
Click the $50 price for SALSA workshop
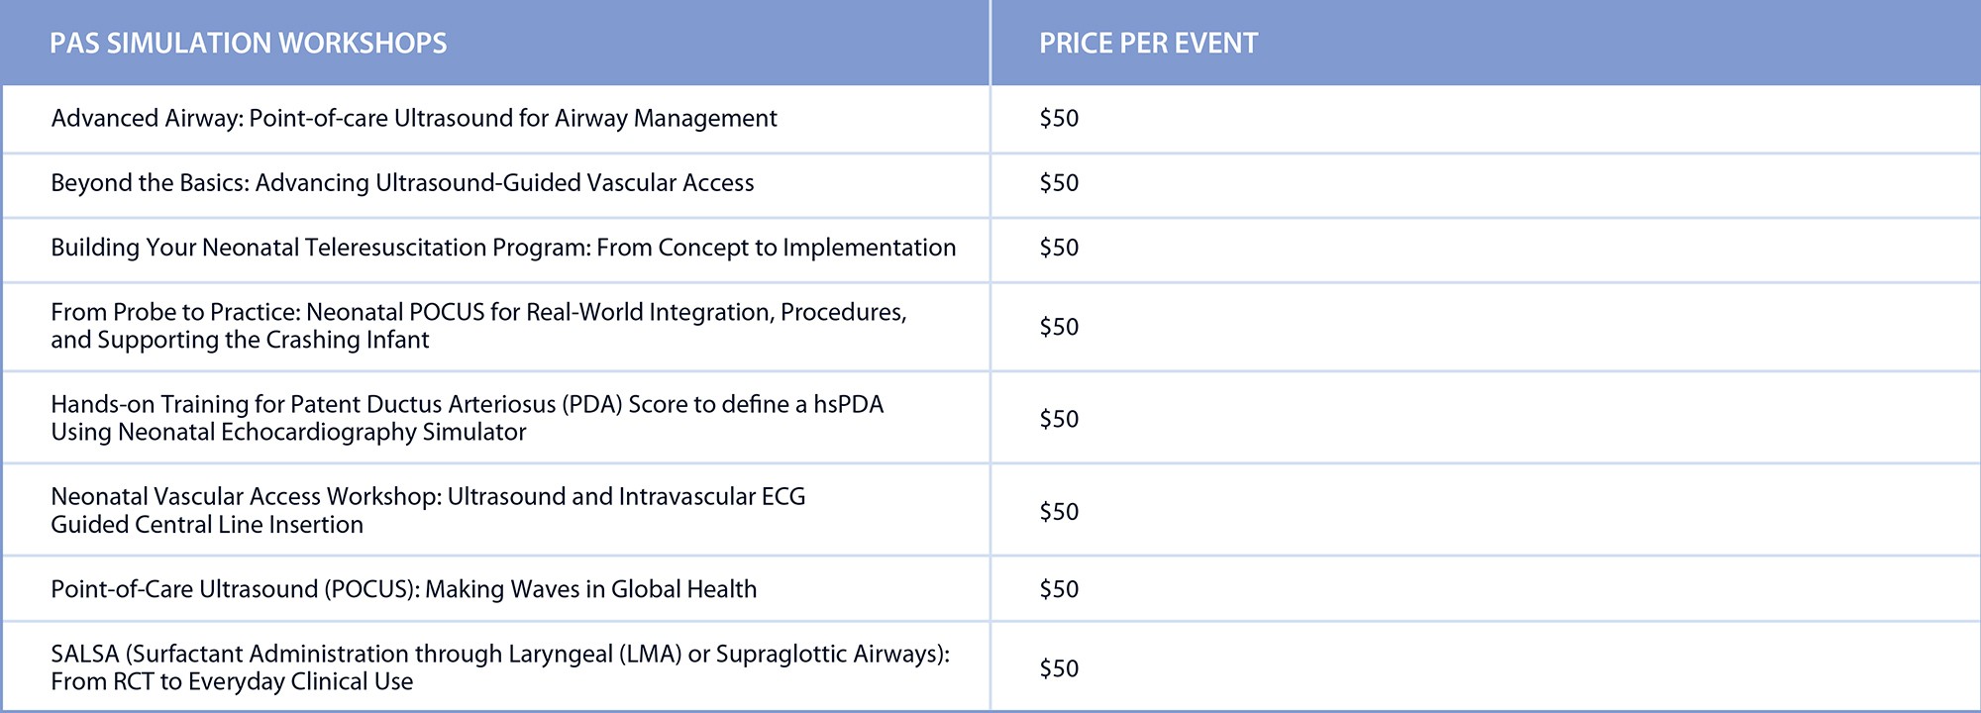pyautogui.click(x=1059, y=668)
